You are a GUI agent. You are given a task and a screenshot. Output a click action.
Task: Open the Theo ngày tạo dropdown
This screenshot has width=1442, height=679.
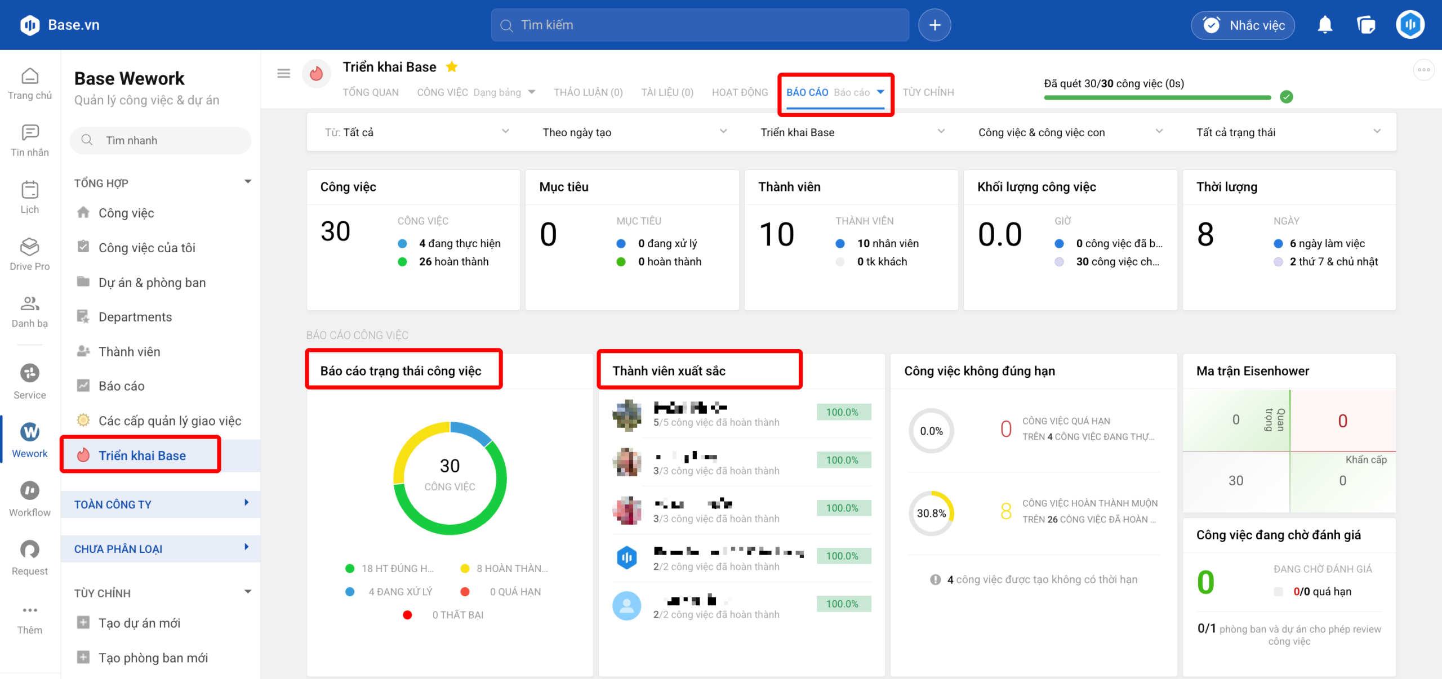point(634,132)
